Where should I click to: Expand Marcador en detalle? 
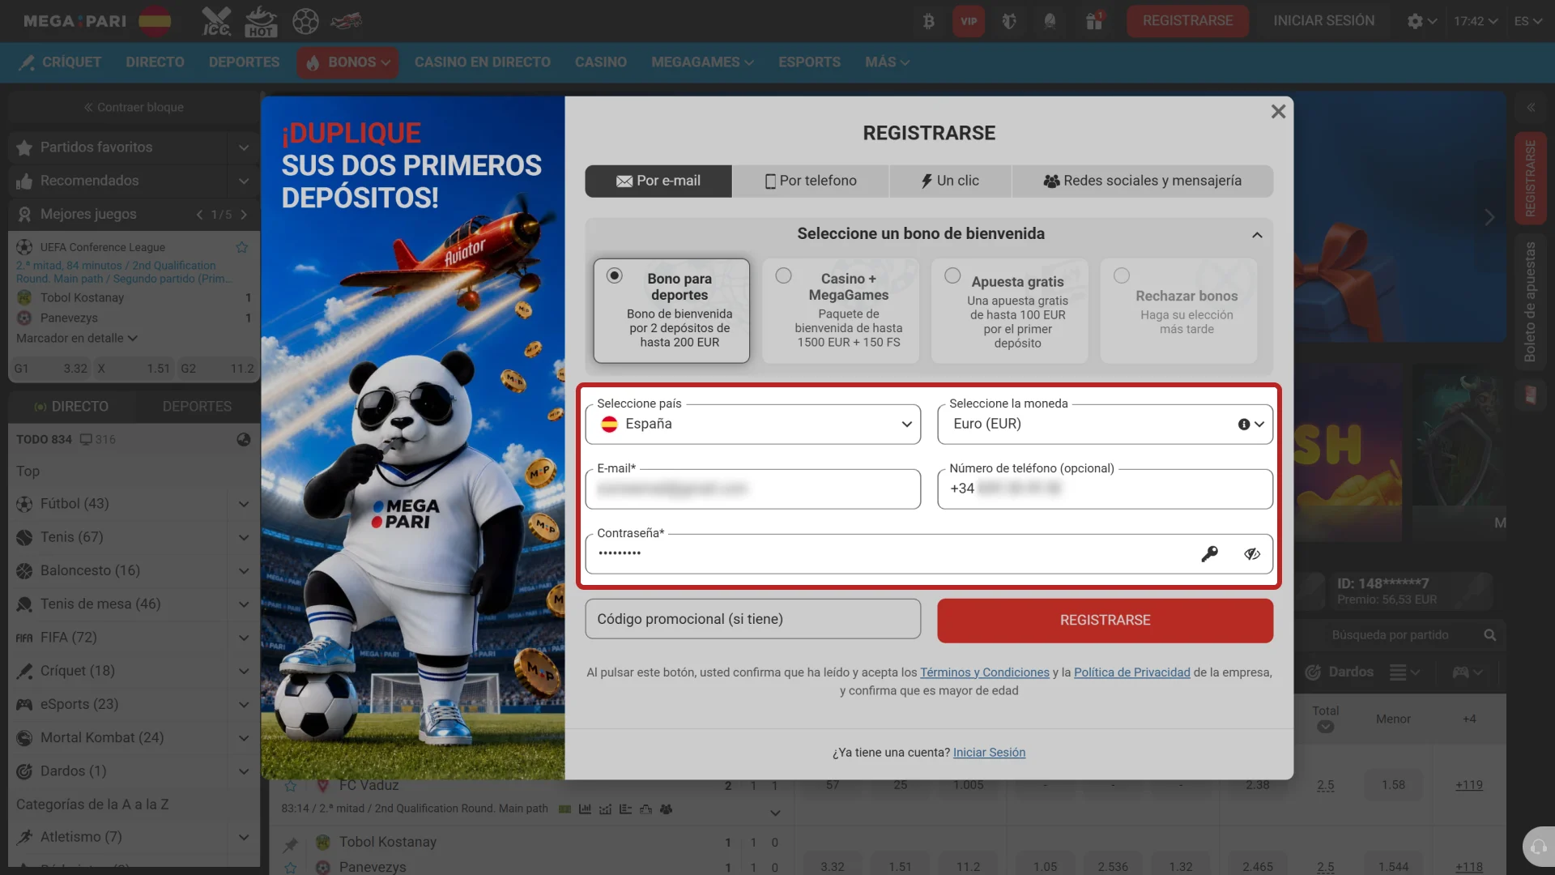(77, 338)
